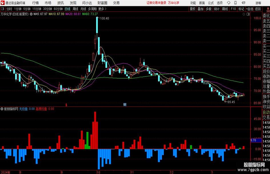270x174 pixels.
Task: Open the mail envelope icon
Action: click(243, 3)
